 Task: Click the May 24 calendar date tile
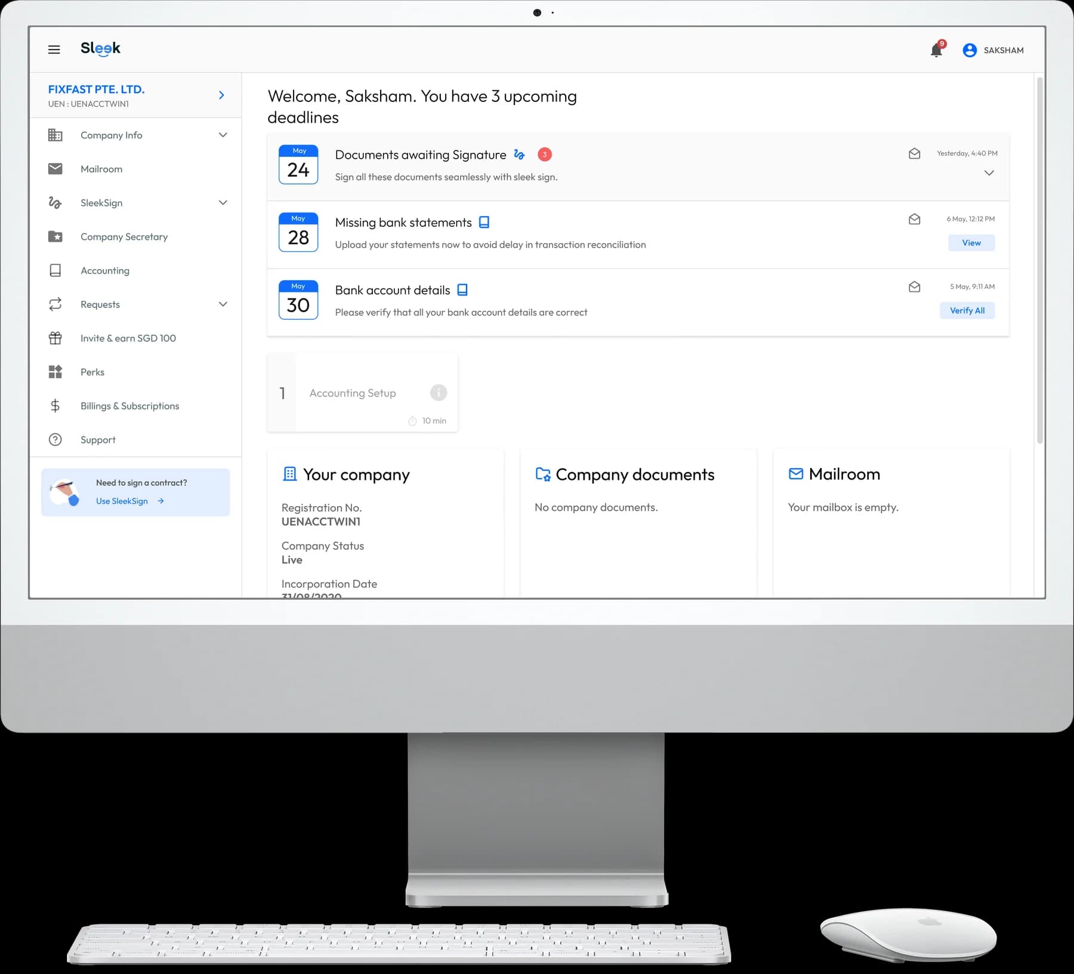coord(298,165)
